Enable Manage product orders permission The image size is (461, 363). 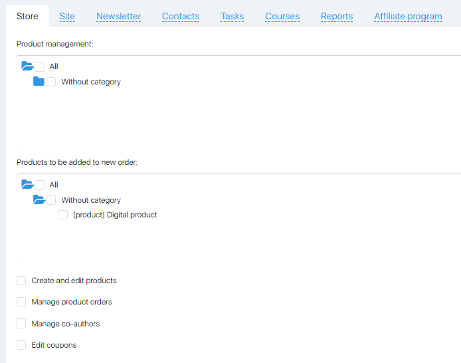click(x=21, y=302)
